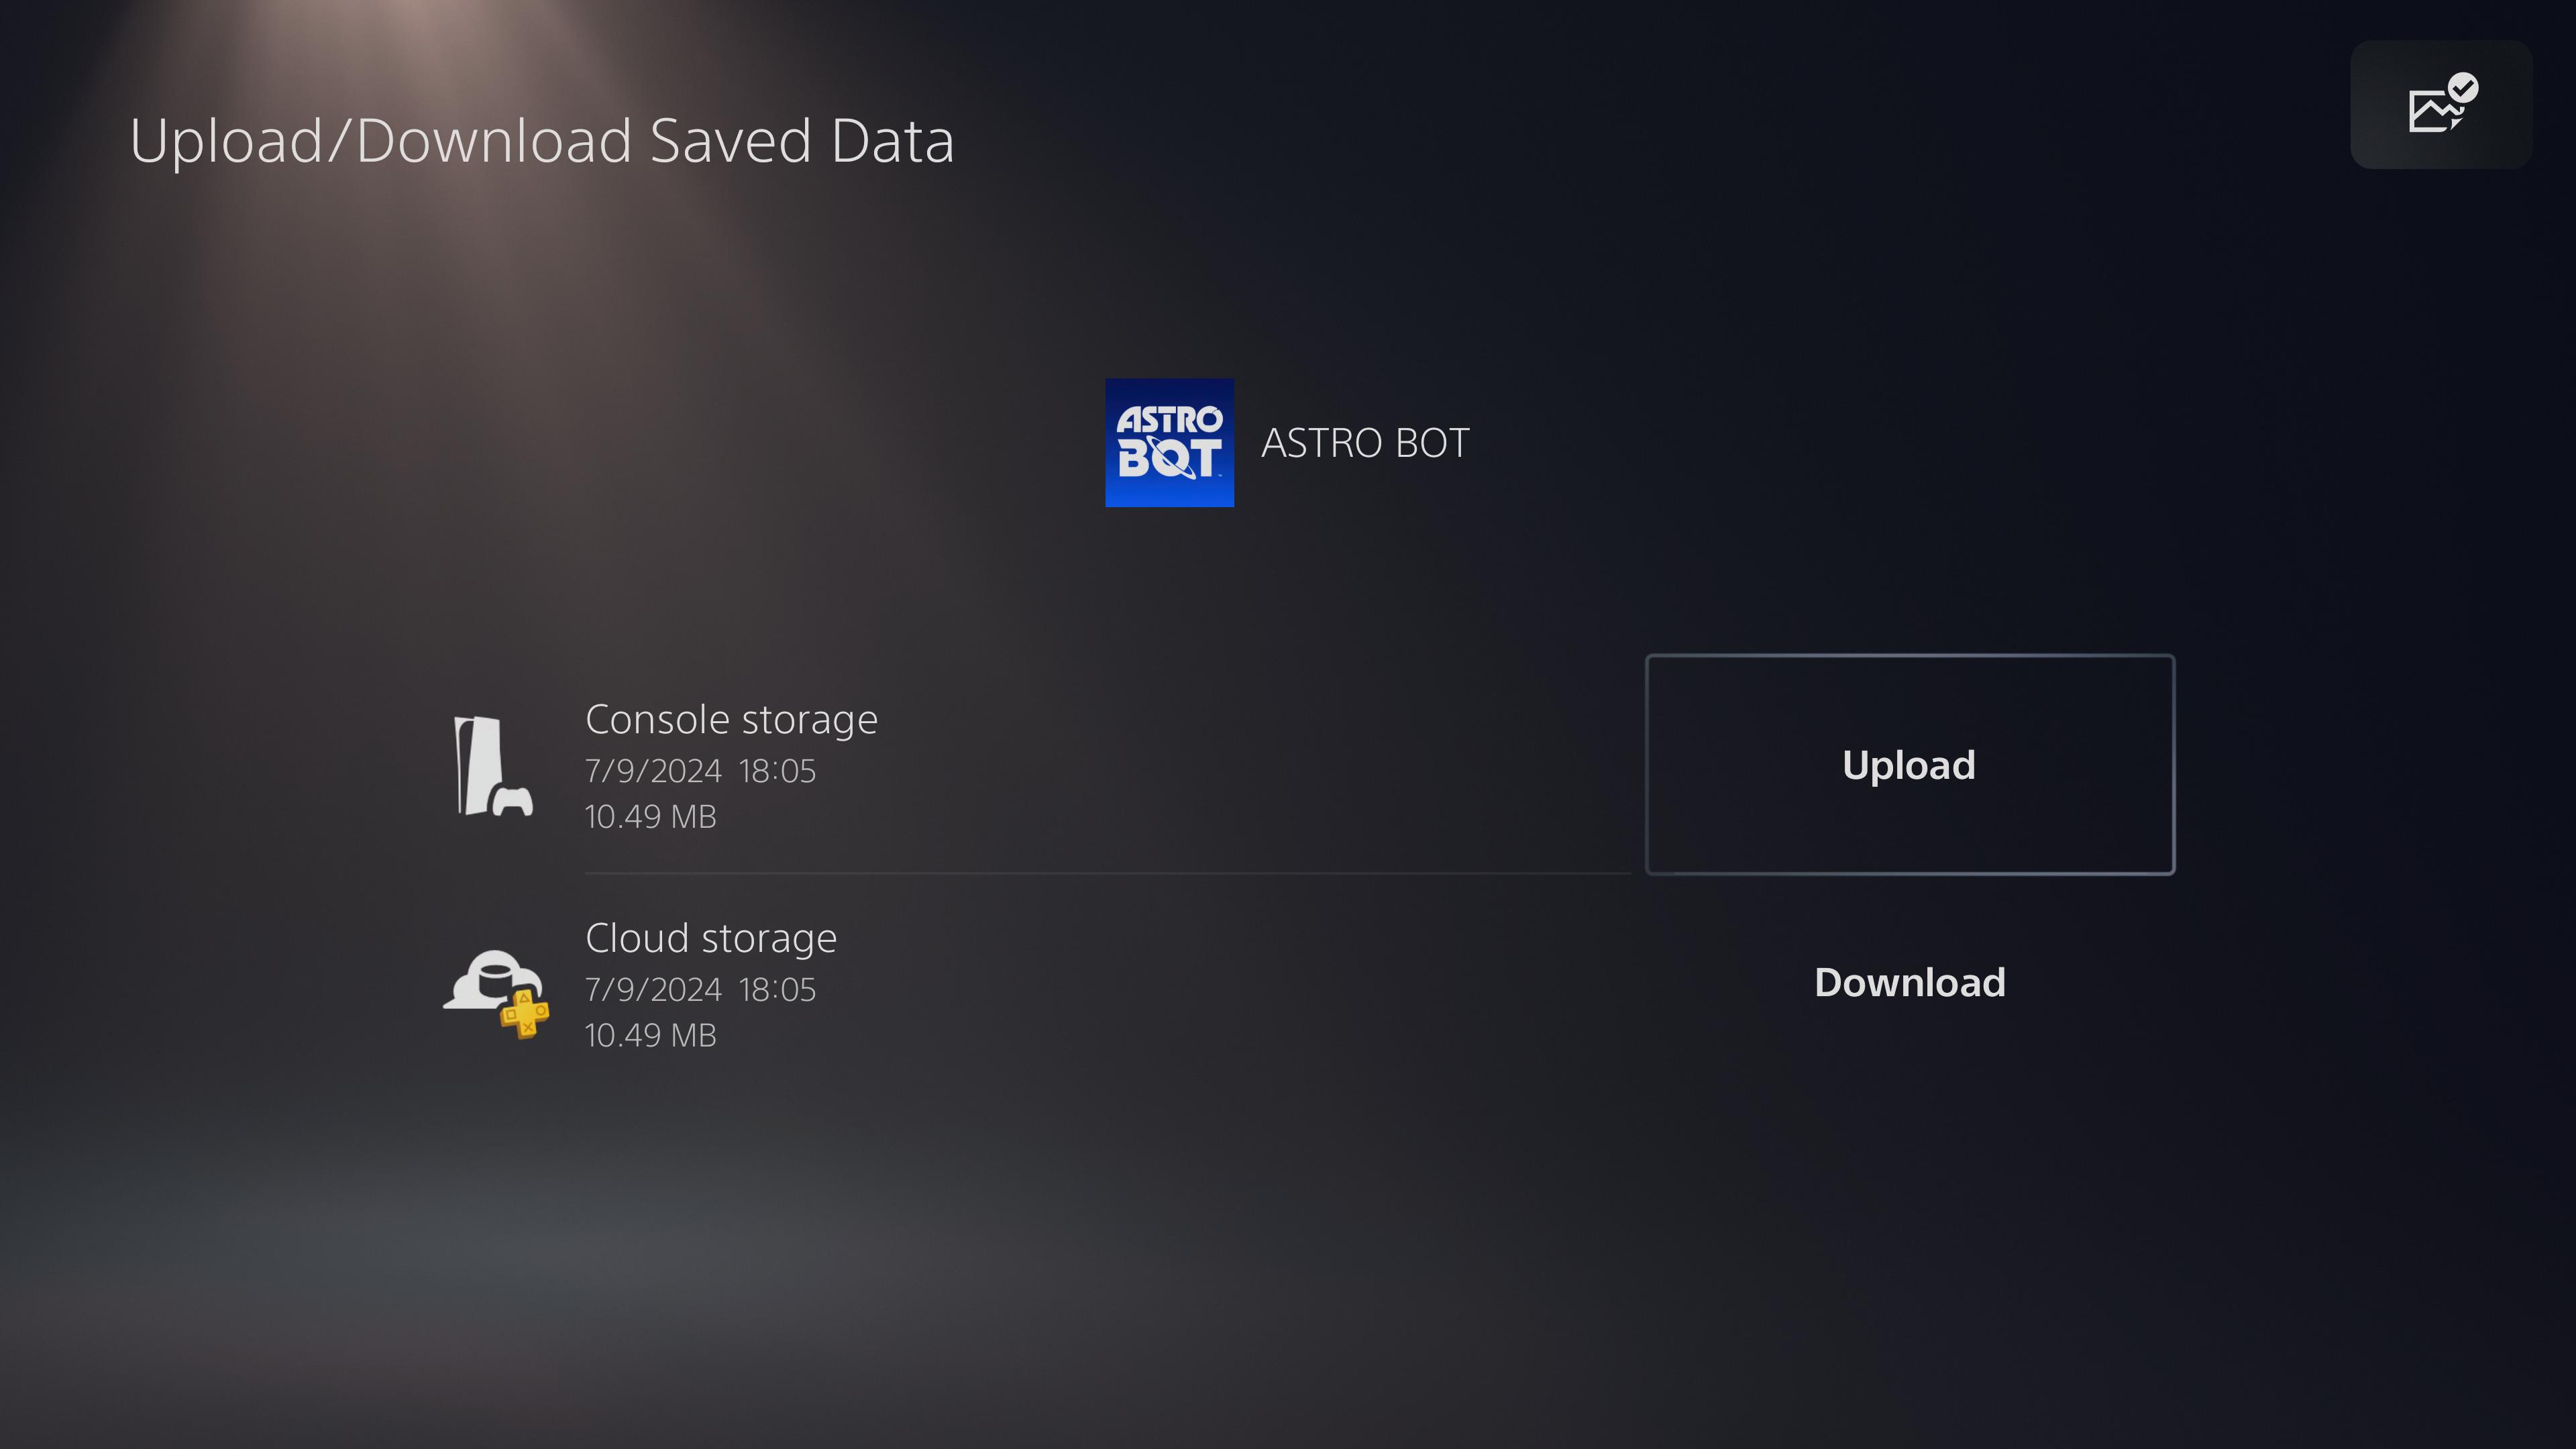This screenshot has width=2576, height=1449.
Task: Click the console storage date 7/9/2024 18:05
Action: point(700,771)
